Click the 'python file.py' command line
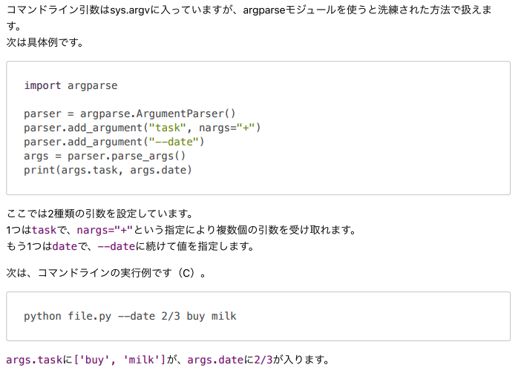The image size is (521, 376). tap(67, 316)
